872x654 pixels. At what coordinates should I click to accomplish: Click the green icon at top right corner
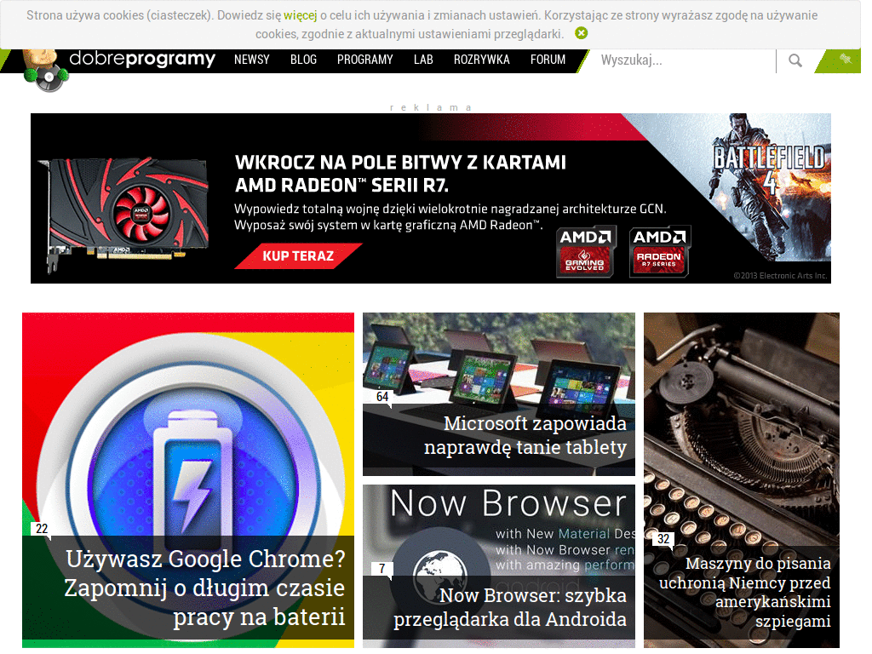coord(844,60)
